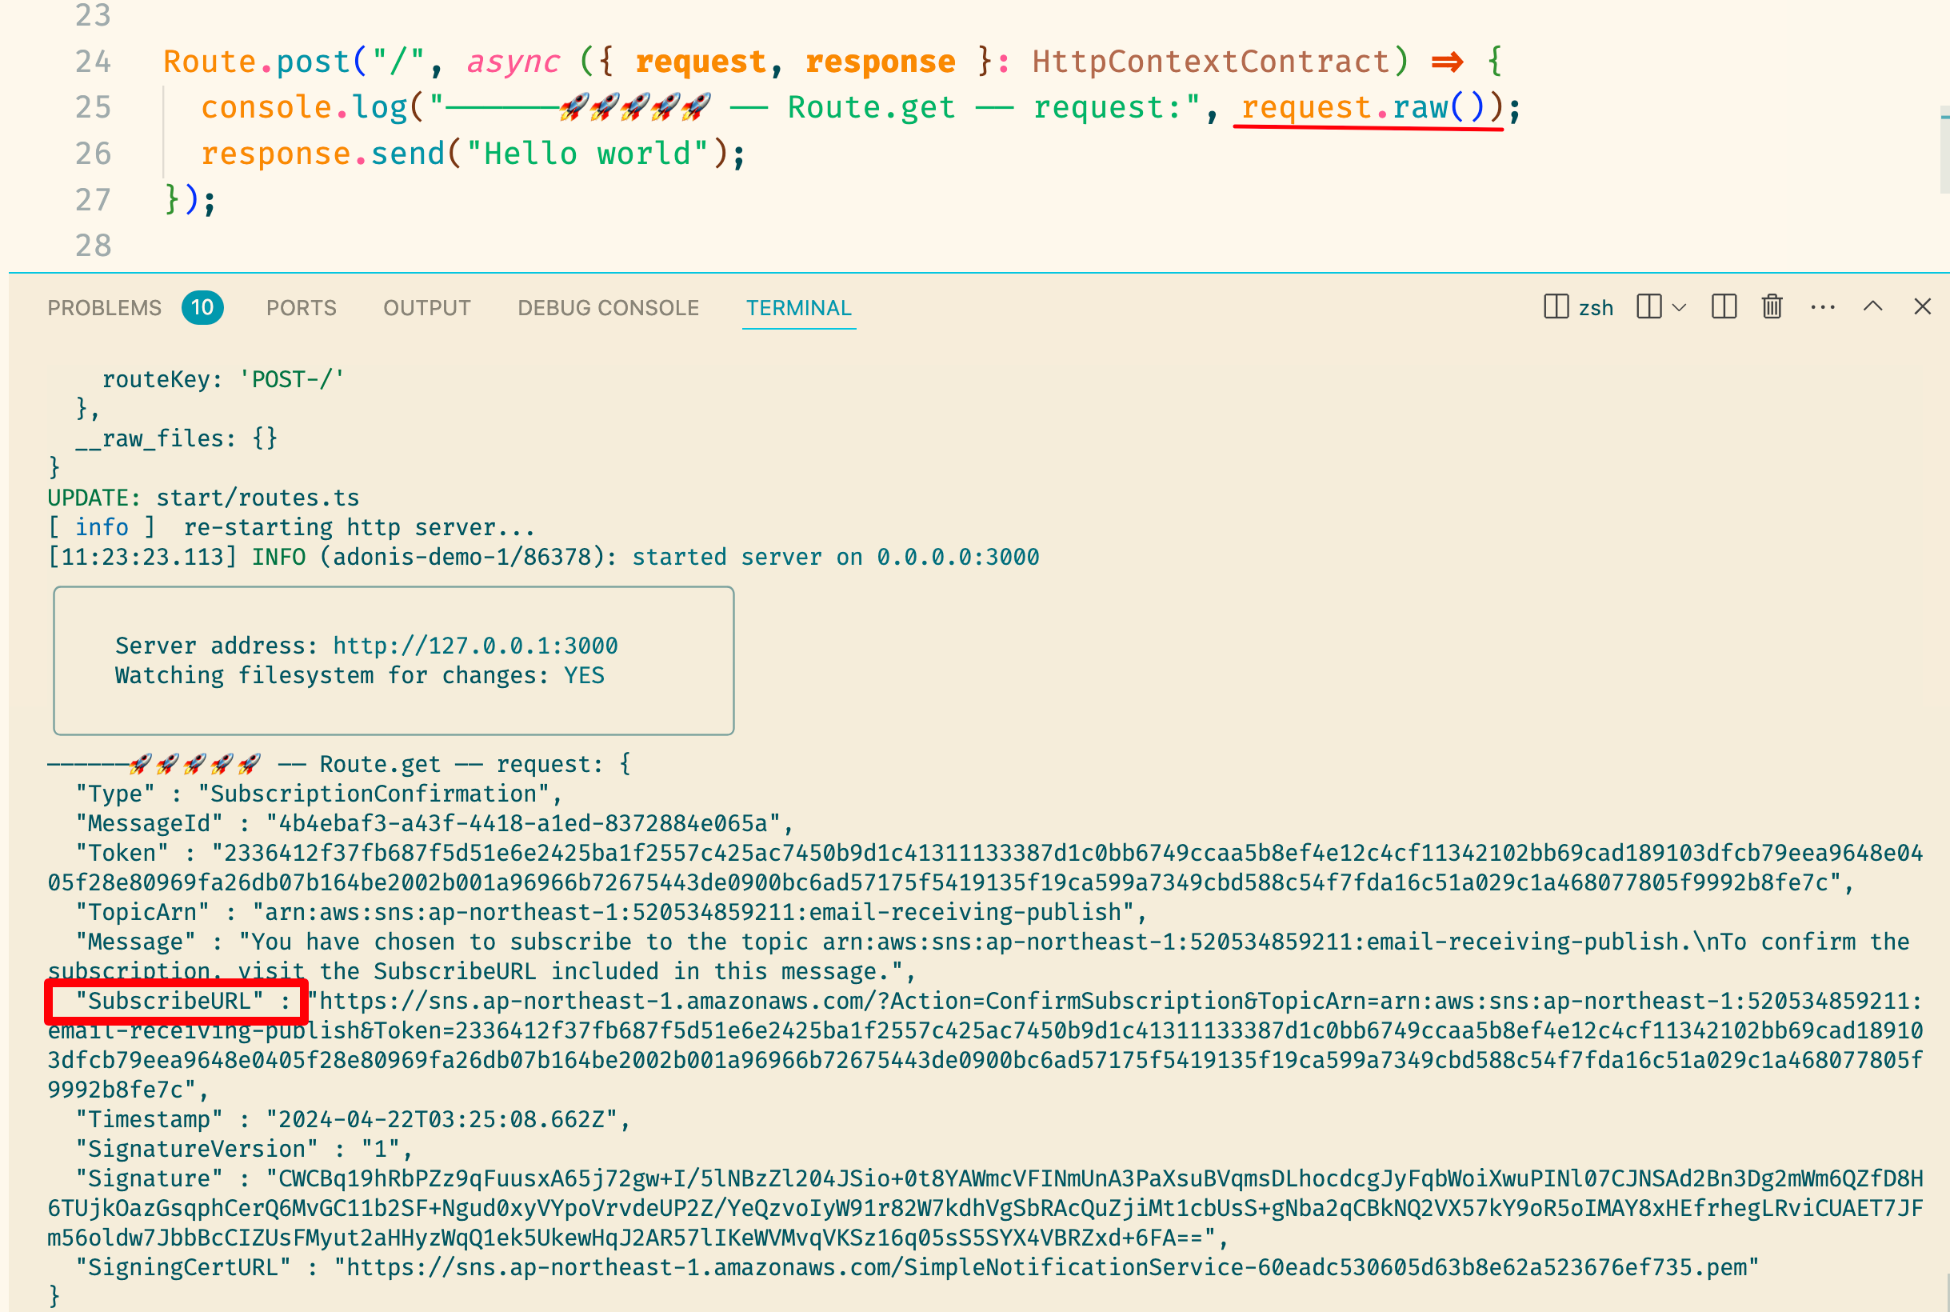Click the split terminal icon beside the trash
This screenshot has width=1950, height=1312.
point(1724,307)
